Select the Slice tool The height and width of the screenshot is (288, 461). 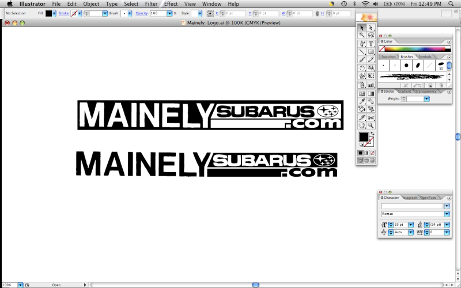(x=362, y=118)
